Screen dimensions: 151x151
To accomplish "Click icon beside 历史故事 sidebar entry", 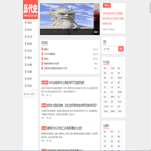I will click(26, 65).
